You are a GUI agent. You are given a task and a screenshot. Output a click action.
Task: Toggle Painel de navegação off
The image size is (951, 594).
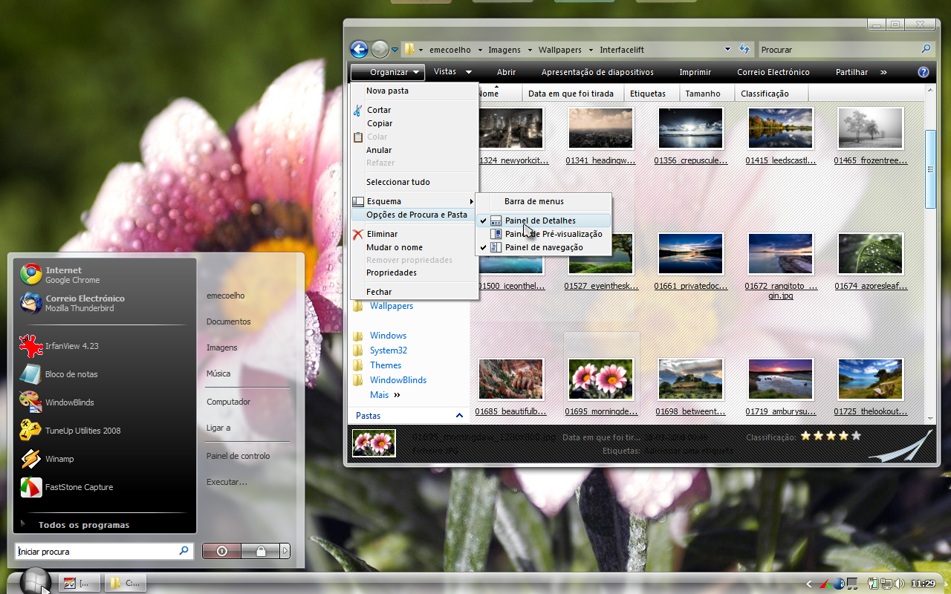pyautogui.click(x=543, y=247)
